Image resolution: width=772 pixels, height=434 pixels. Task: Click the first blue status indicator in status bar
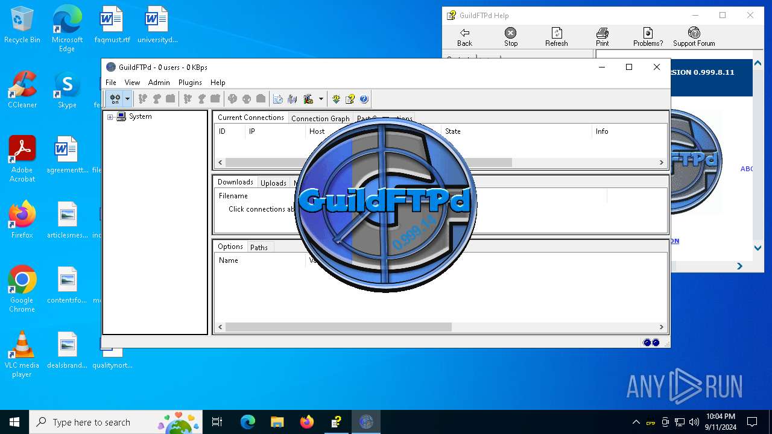647,342
